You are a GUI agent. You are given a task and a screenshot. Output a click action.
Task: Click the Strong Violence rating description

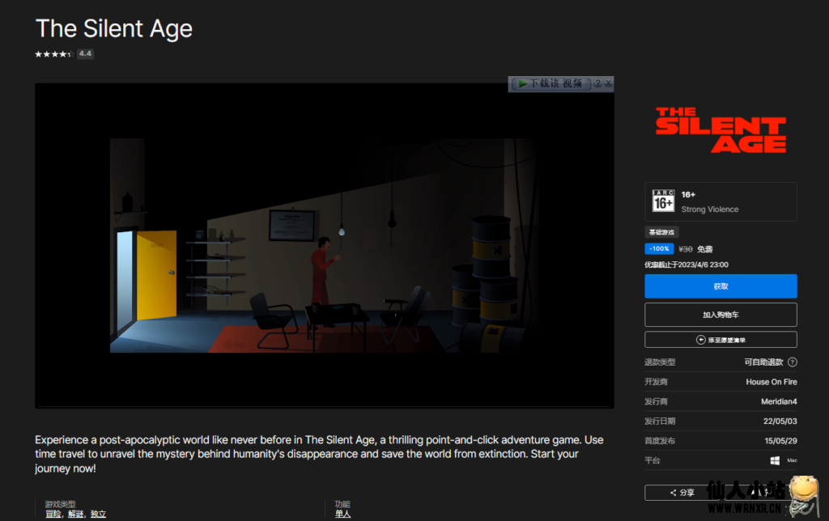[x=709, y=210]
